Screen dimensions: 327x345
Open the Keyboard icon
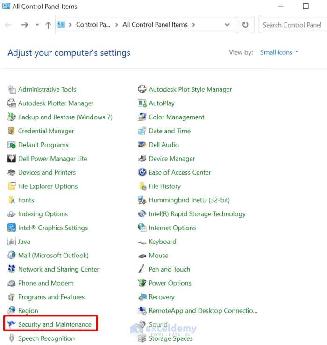pyautogui.click(x=142, y=242)
